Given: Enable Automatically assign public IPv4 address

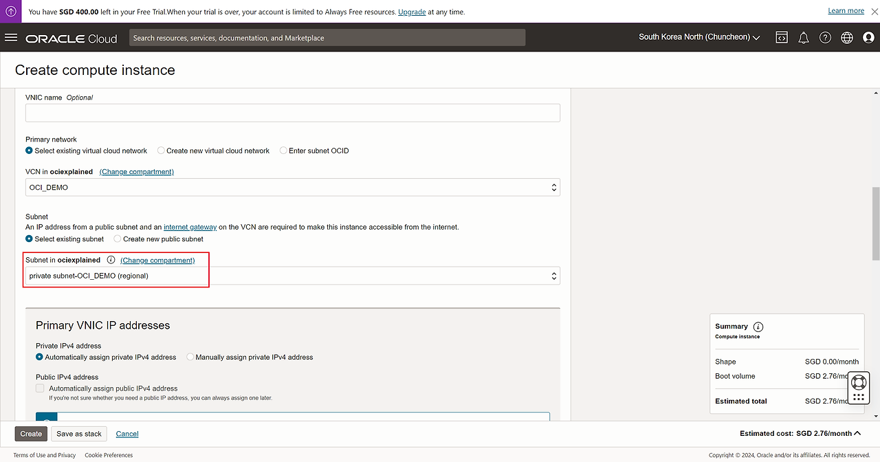Looking at the screenshot, I should (40, 388).
